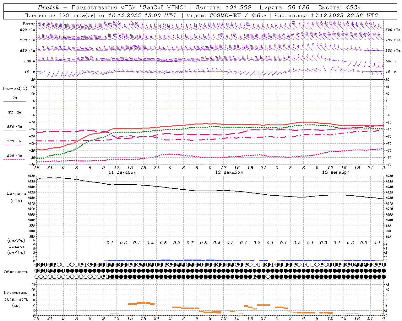
Task: Click the '2м' temperature legend entry
Action: 15,98
